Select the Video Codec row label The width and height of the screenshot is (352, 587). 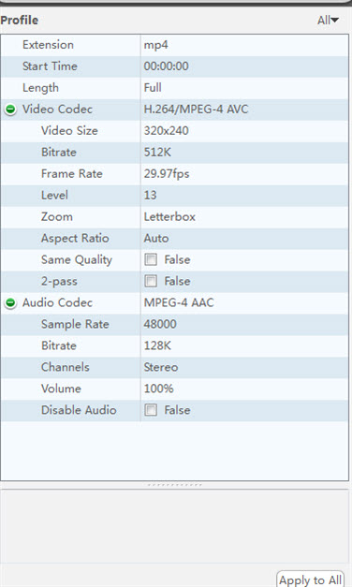[57, 110]
